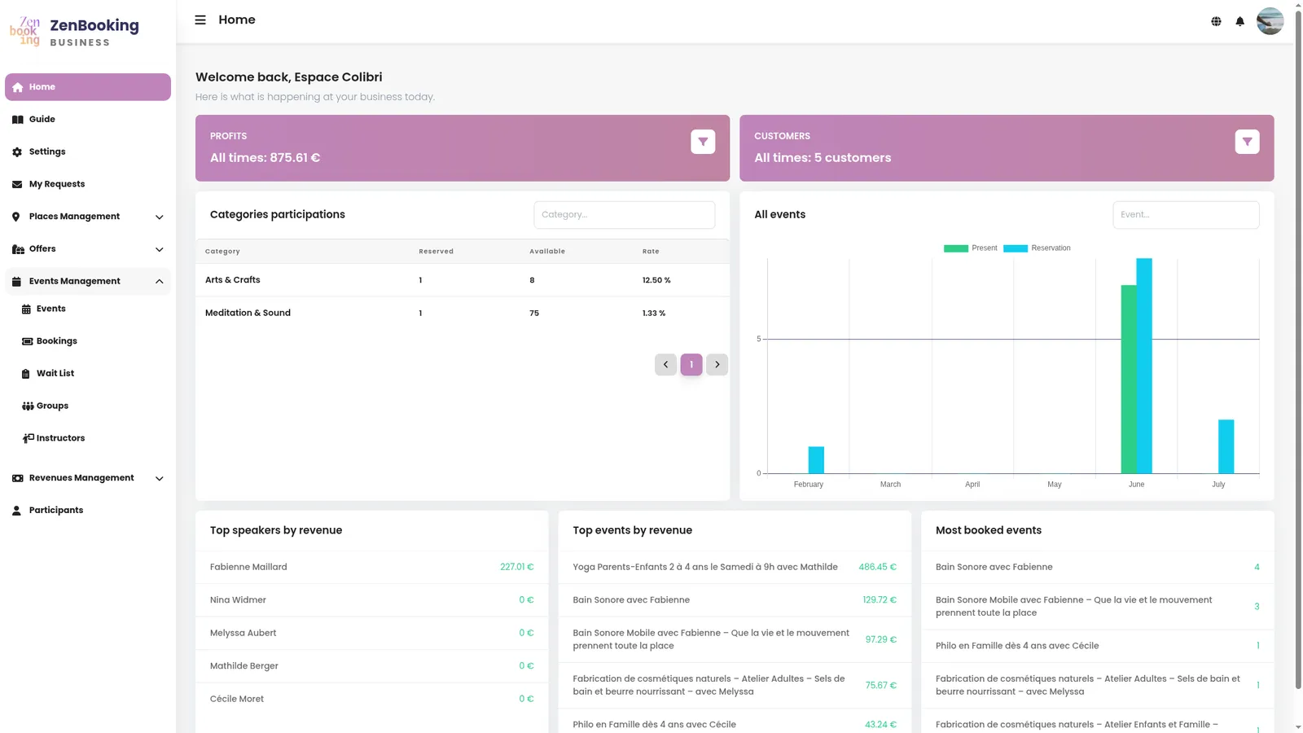The image size is (1303, 733).
Task: Click the hamburger menu icon
Action: pyautogui.click(x=200, y=20)
